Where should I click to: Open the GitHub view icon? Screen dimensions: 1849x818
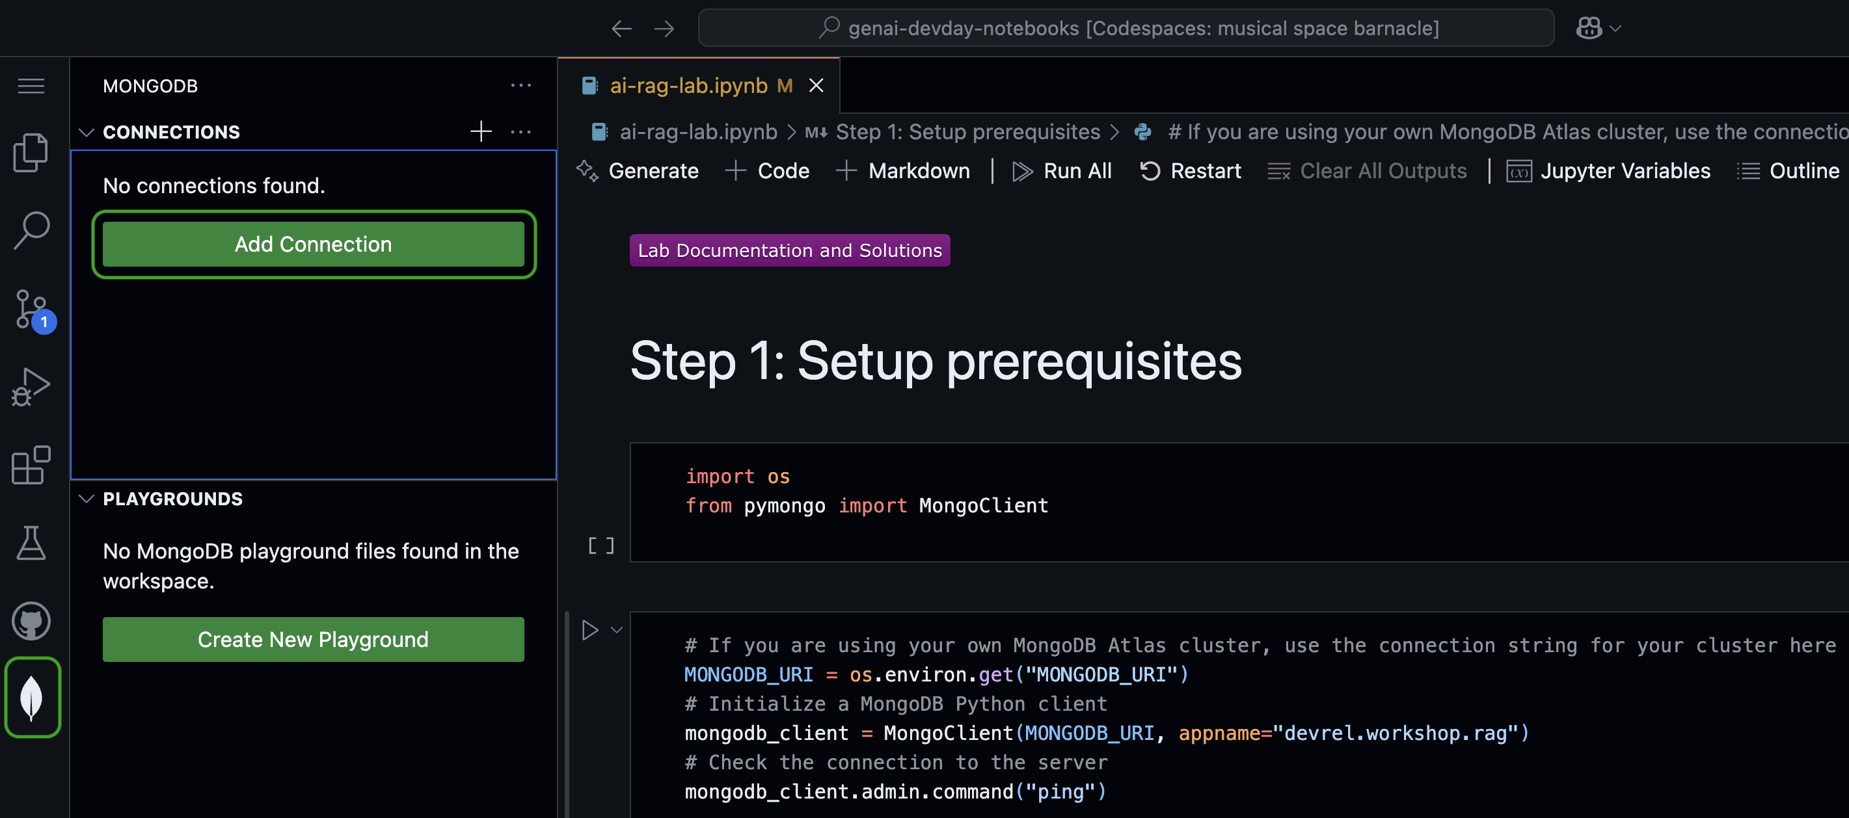pyautogui.click(x=31, y=621)
